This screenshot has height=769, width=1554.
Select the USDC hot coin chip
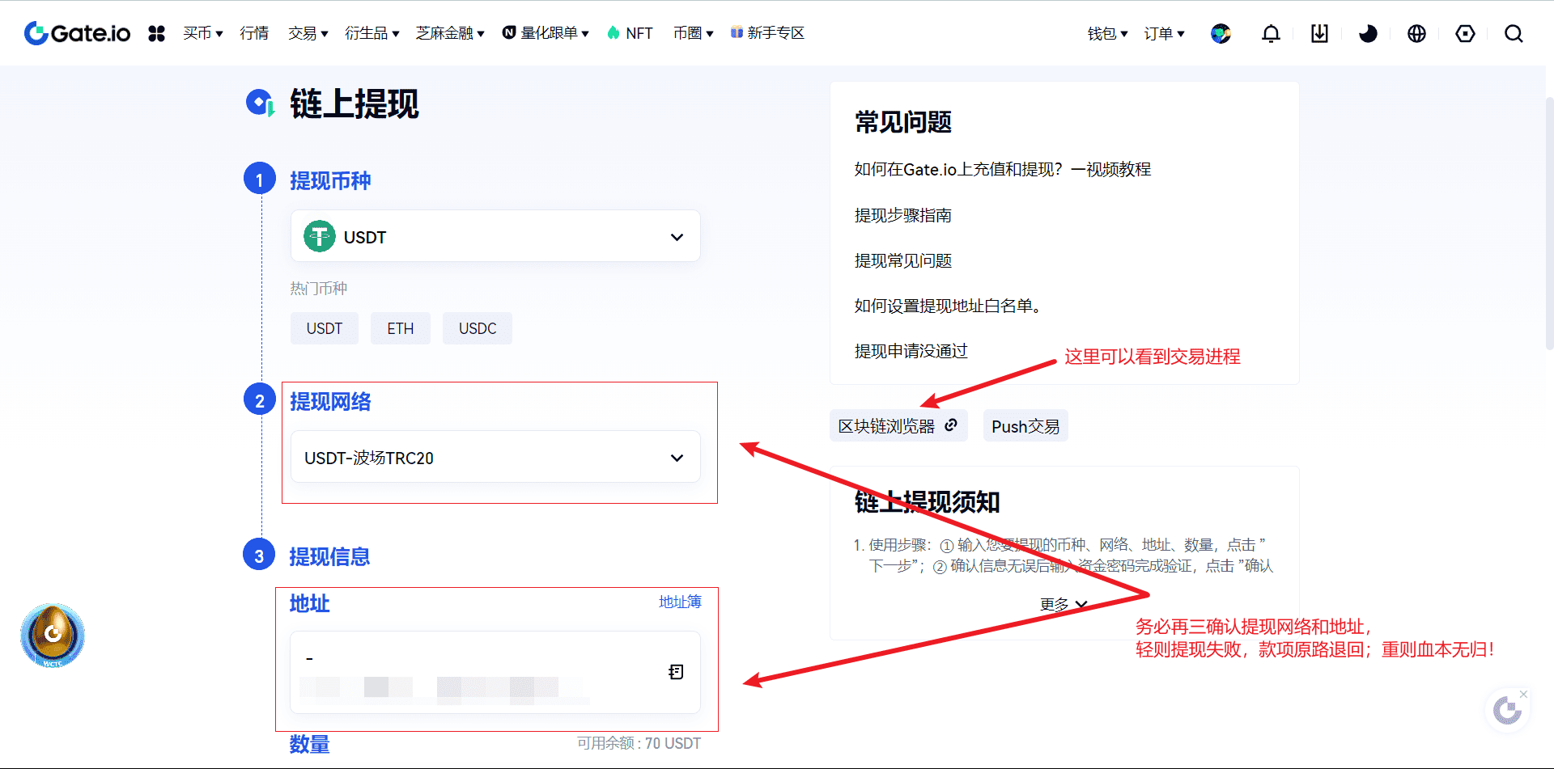point(478,328)
